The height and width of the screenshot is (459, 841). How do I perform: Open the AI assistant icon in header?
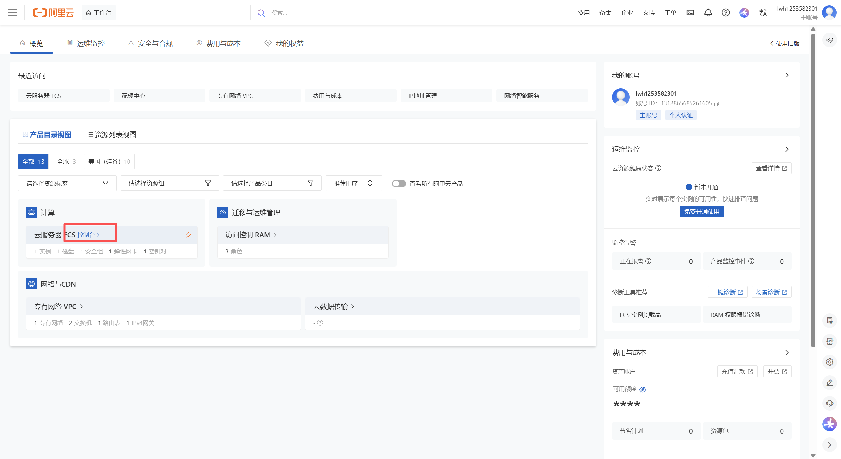pos(744,13)
